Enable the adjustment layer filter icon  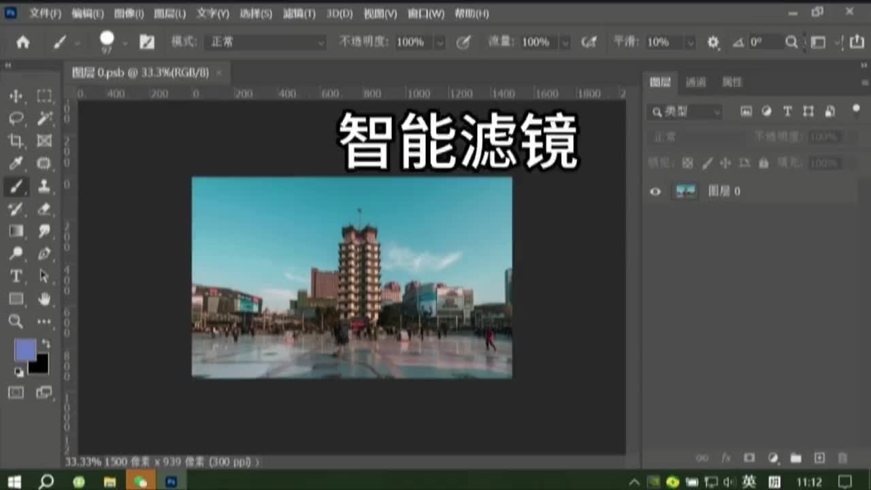click(768, 111)
